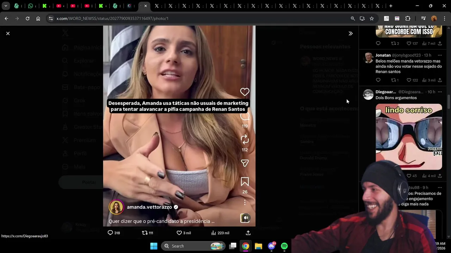Open the Windows Start menu
The image size is (451, 253).
click(x=154, y=246)
